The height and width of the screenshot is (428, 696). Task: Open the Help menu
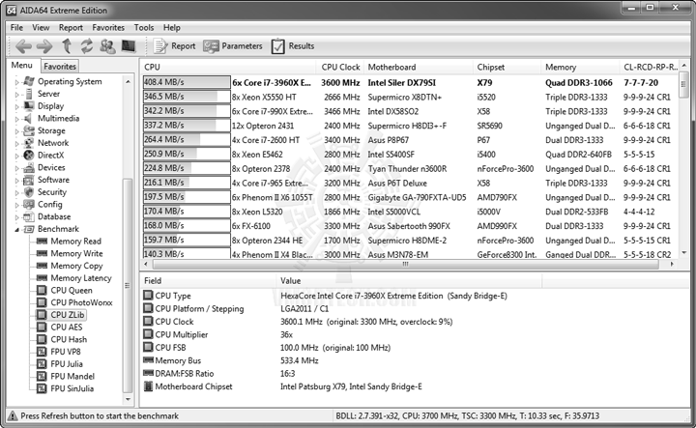pos(172,27)
